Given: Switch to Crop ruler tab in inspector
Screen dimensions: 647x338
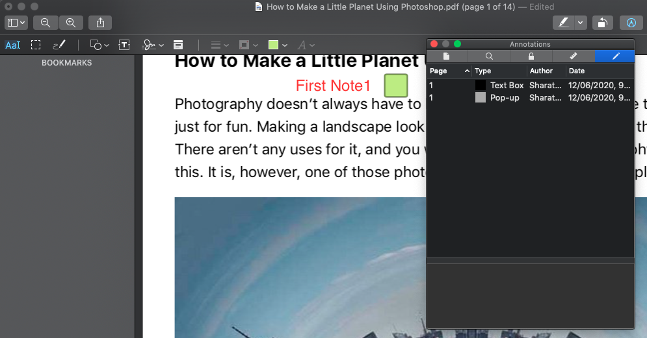Looking at the screenshot, I should pos(573,56).
